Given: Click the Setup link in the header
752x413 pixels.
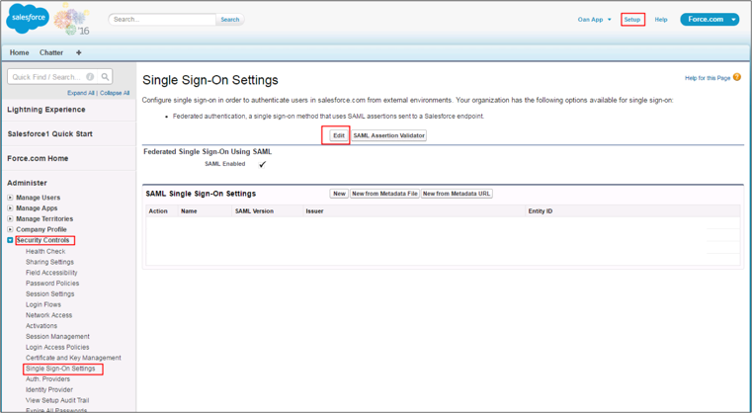Looking at the screenshot, I should 632,20.
